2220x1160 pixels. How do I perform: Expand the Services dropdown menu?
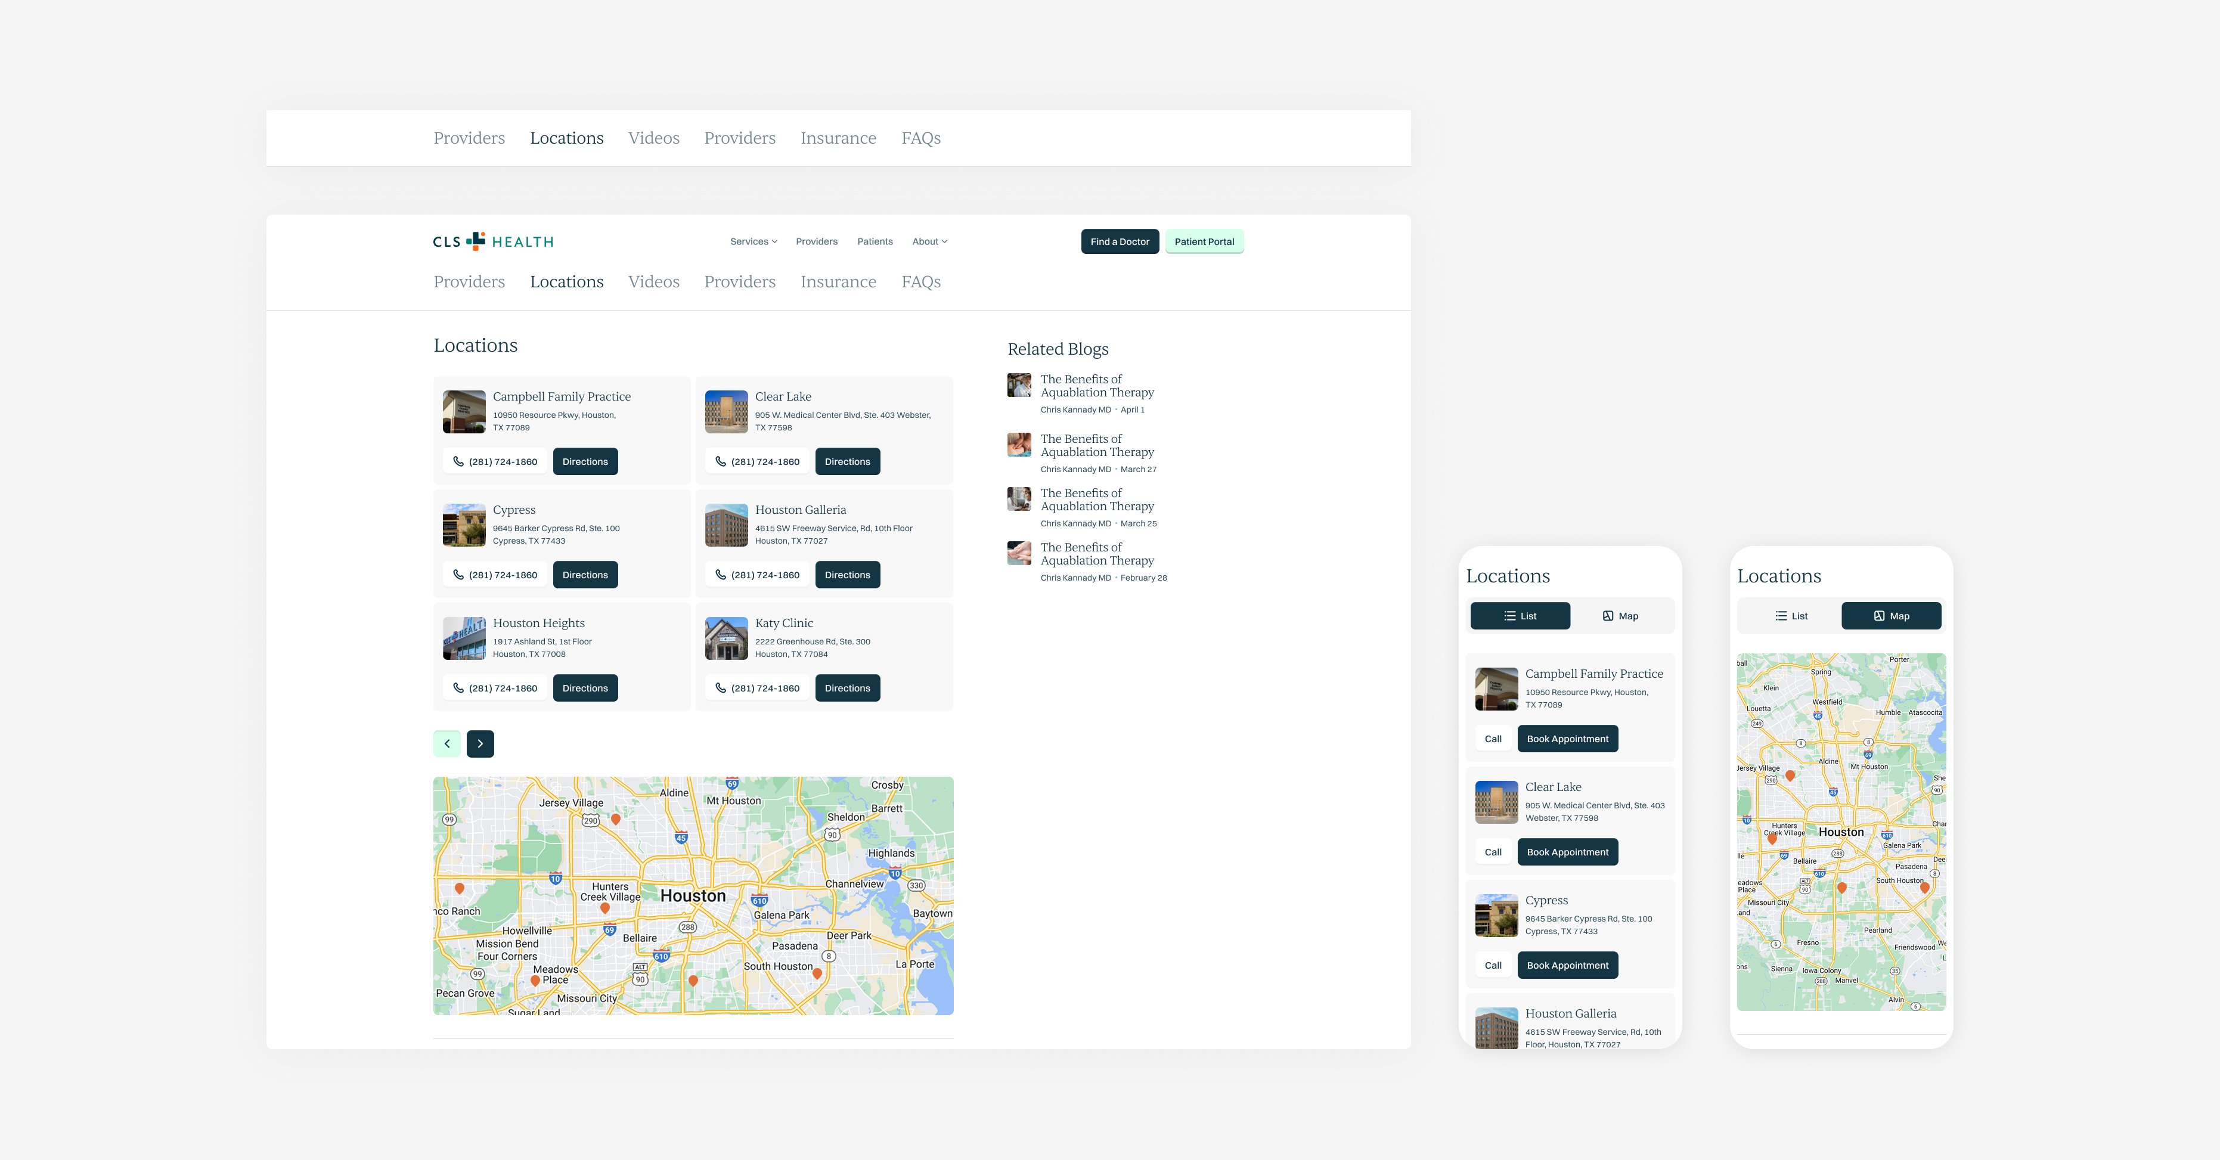754,241
